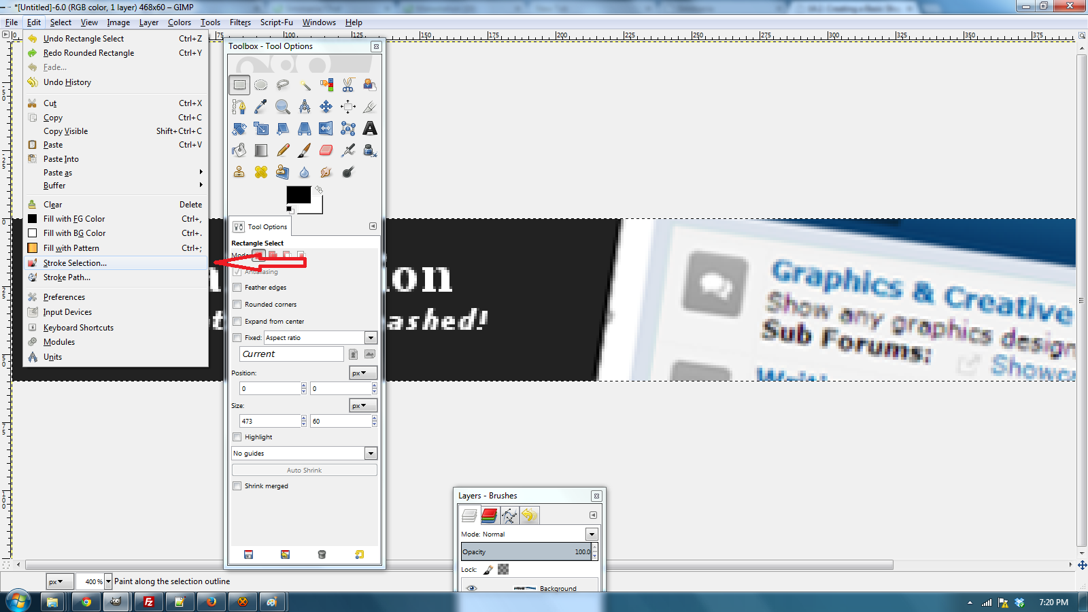Screen dimensions: 1088x612
Task: Open the Size unit px dropdown
Action: point(363,406)
